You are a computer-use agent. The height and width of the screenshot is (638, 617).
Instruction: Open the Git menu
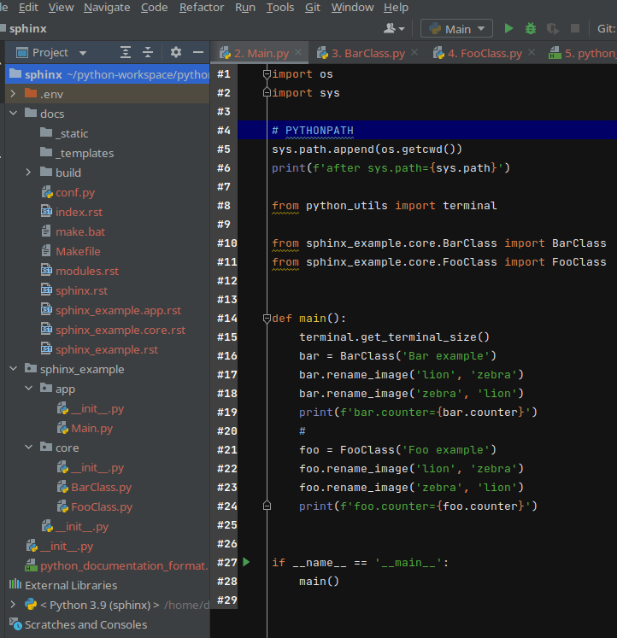(313, 8)
